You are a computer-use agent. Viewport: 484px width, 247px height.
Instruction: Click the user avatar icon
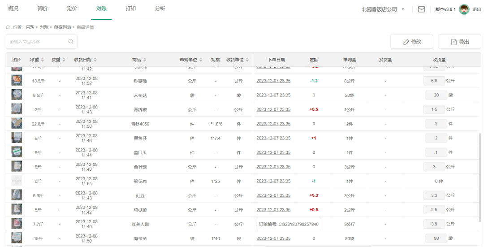[464, 9]
